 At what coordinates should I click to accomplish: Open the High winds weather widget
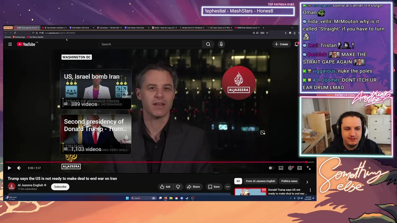(12, 198)
